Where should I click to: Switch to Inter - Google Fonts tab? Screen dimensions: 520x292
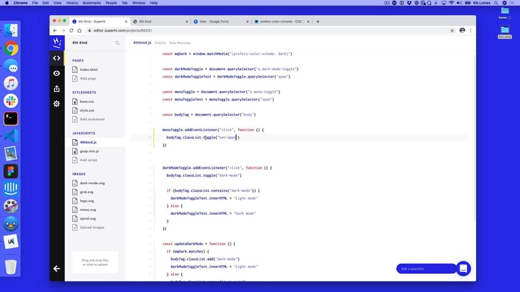tap(219, 21)
